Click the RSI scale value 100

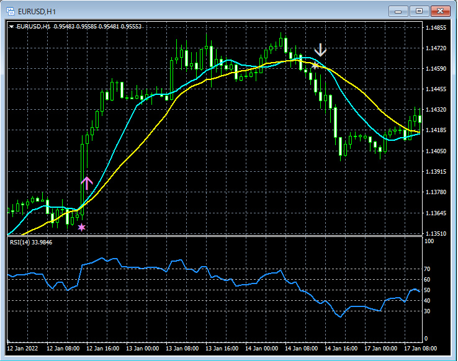[x=429, y=241]
